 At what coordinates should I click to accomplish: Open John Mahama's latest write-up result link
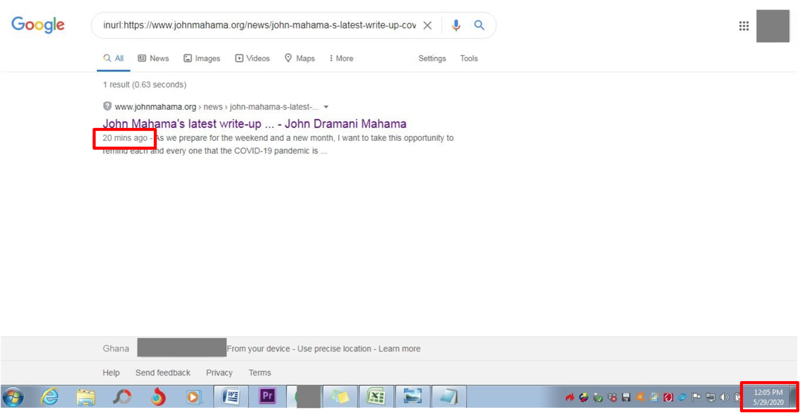[255, 124]
